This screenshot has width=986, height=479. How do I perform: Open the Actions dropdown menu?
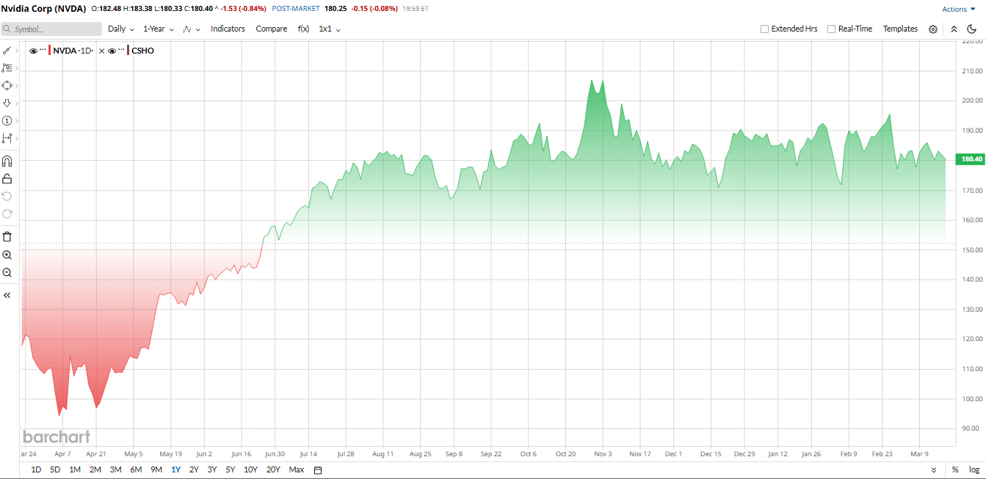[959, 9]
